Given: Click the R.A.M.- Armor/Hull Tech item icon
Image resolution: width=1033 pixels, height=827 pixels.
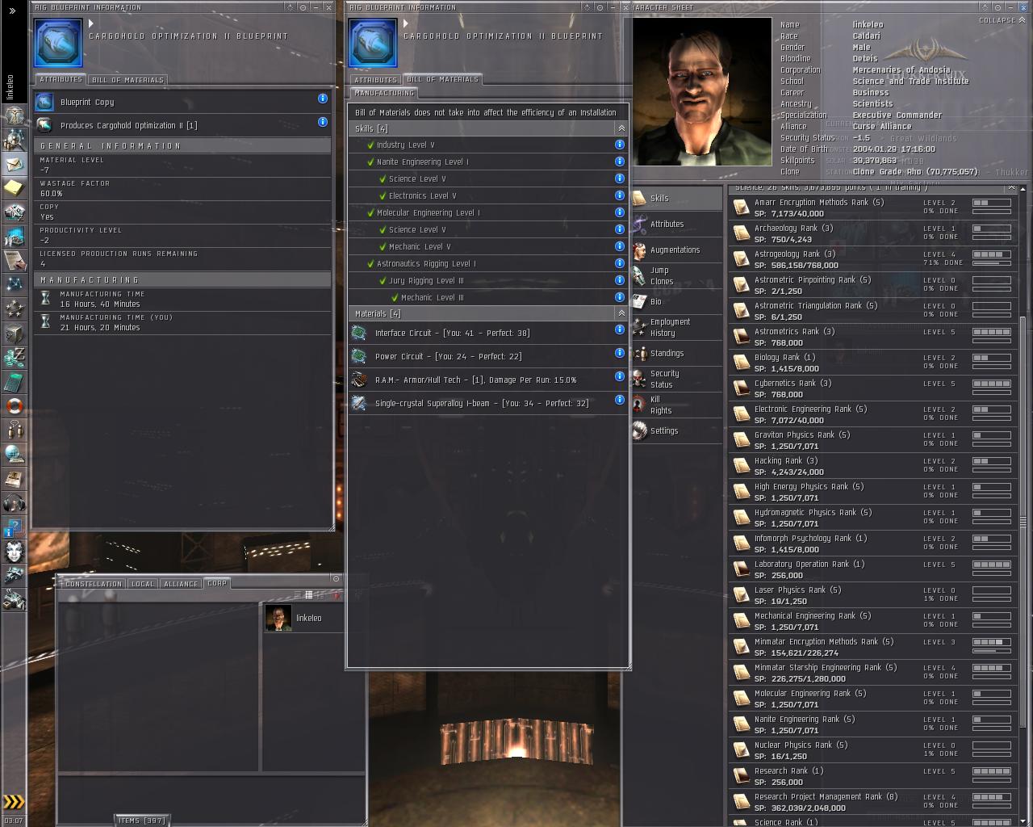Looking at the screenshot, I should [359, 380].
